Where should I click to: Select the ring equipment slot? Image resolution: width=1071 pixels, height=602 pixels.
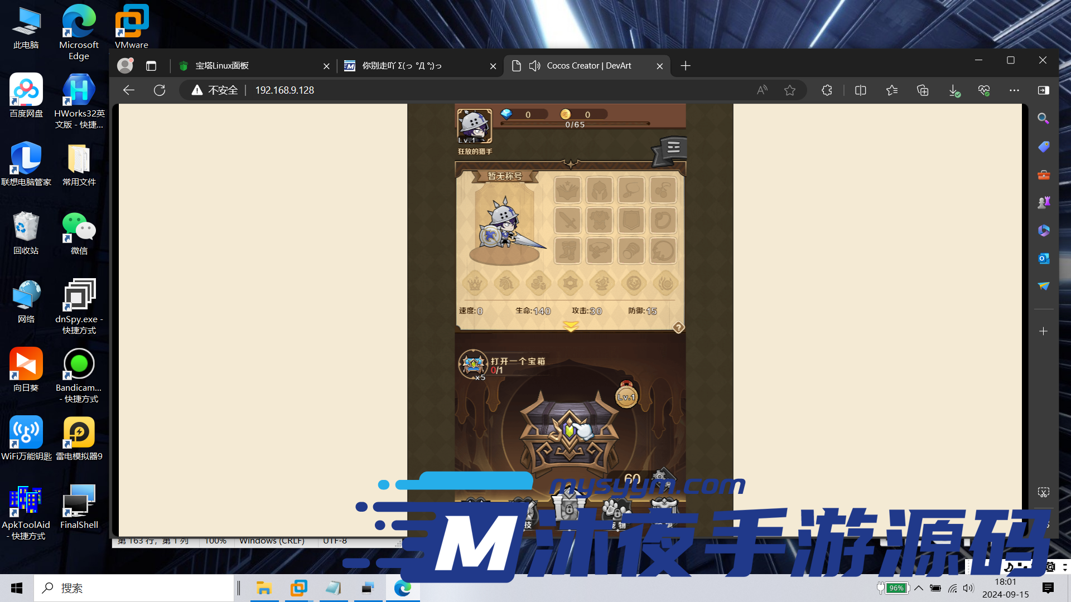tap(663, 221)
